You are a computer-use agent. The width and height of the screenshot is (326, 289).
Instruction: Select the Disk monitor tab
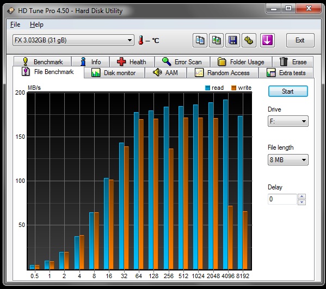[114, 73]
